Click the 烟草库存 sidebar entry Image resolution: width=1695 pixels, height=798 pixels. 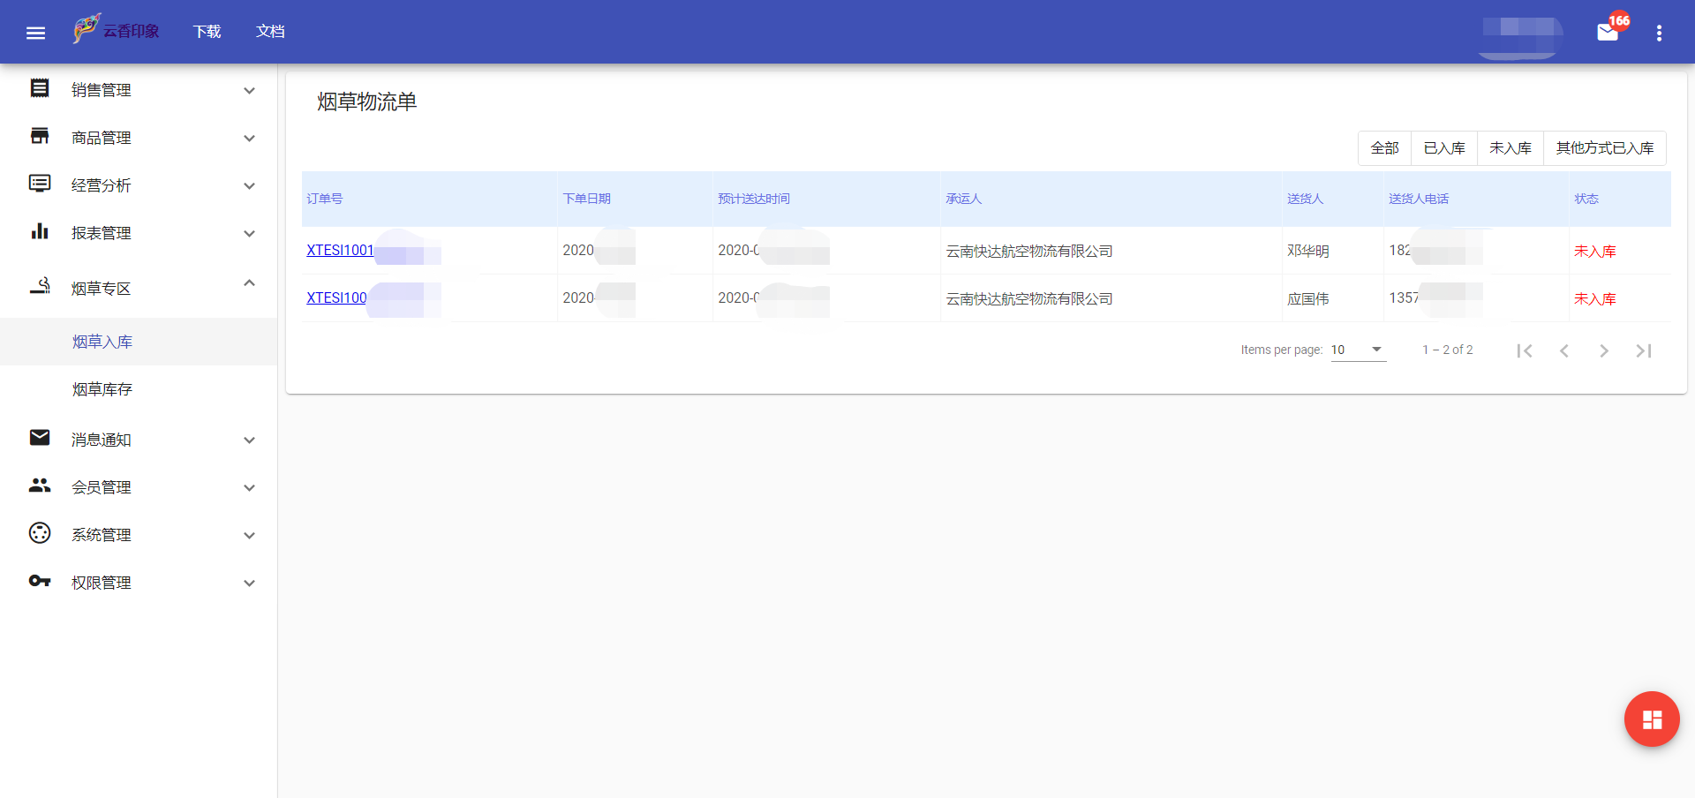pos(102,388)
